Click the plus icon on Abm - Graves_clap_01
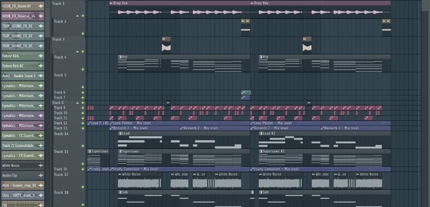 click(x=41, y=186)
